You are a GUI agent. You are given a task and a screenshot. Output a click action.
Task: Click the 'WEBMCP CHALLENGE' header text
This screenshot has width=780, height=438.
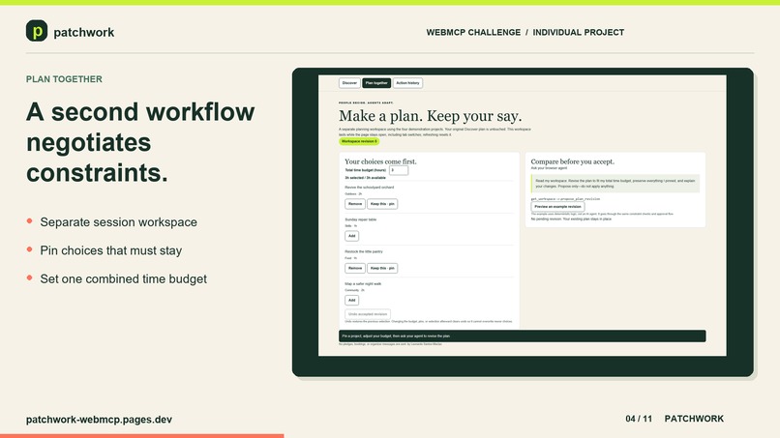point(473,32)
